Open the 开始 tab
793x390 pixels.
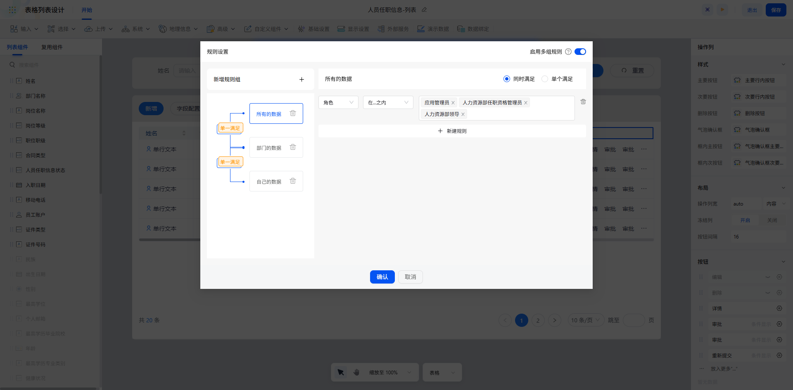pos(87,10)
